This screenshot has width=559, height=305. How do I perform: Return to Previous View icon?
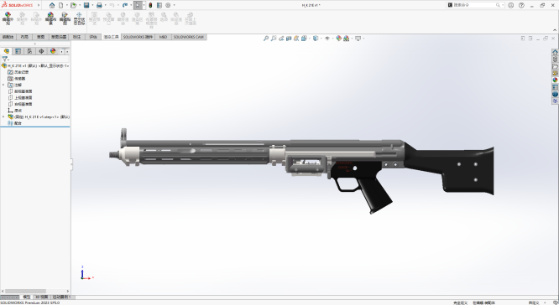(281, 39)
